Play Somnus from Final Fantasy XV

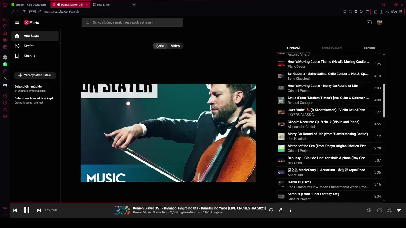click(329, 197)
